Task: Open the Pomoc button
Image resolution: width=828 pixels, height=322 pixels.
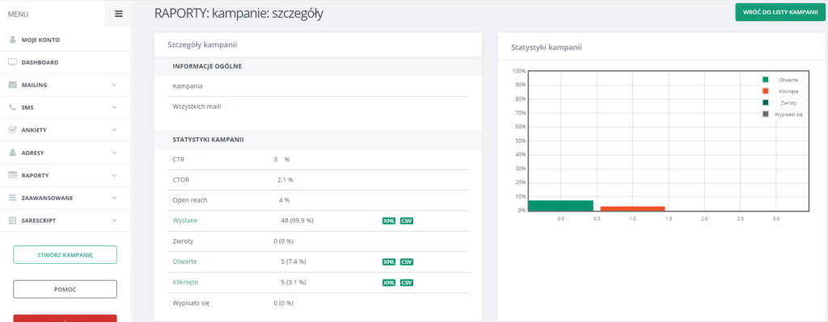Action: coord(65,289)
